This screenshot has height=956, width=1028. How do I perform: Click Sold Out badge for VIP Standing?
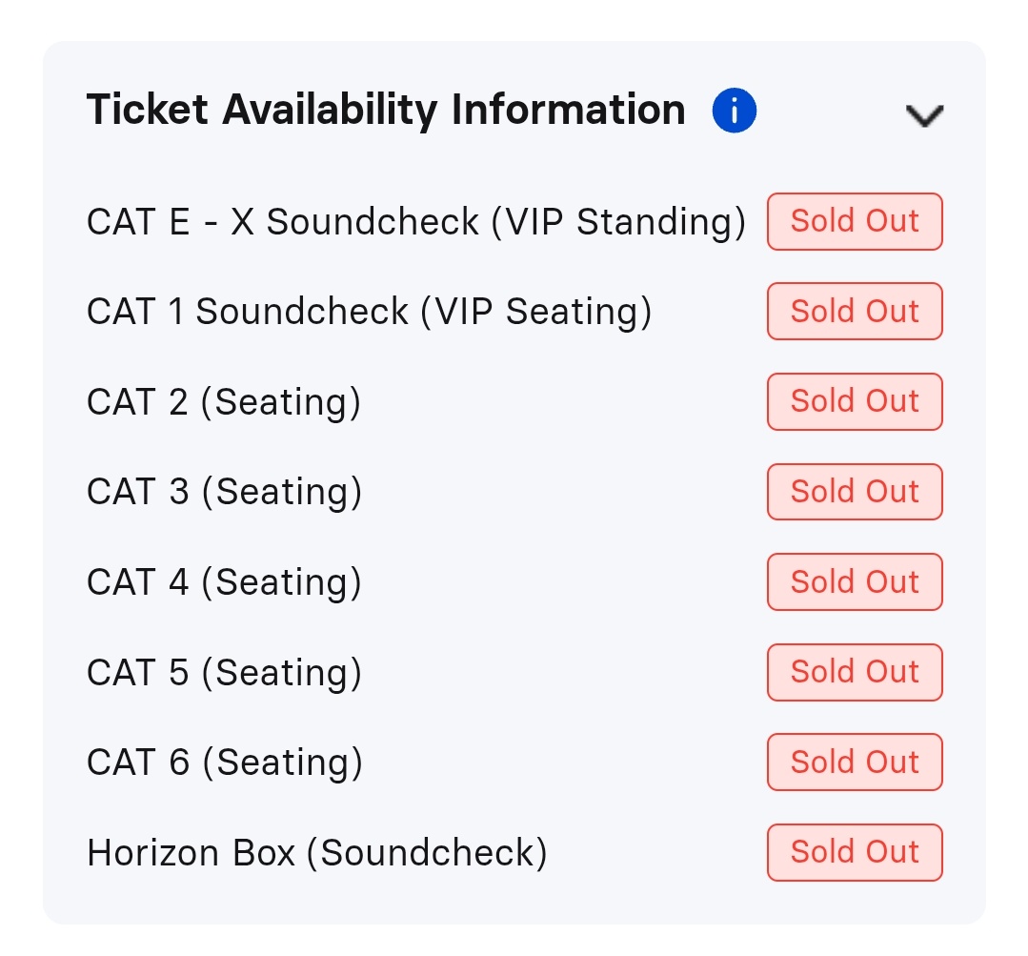point(855,222)
